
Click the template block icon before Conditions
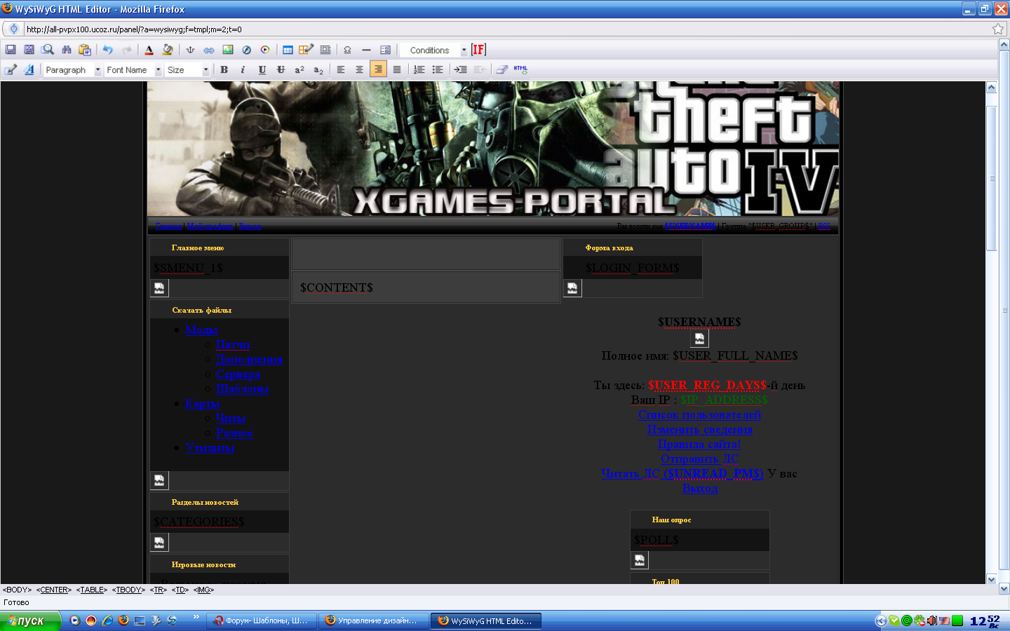coord(385,50)
